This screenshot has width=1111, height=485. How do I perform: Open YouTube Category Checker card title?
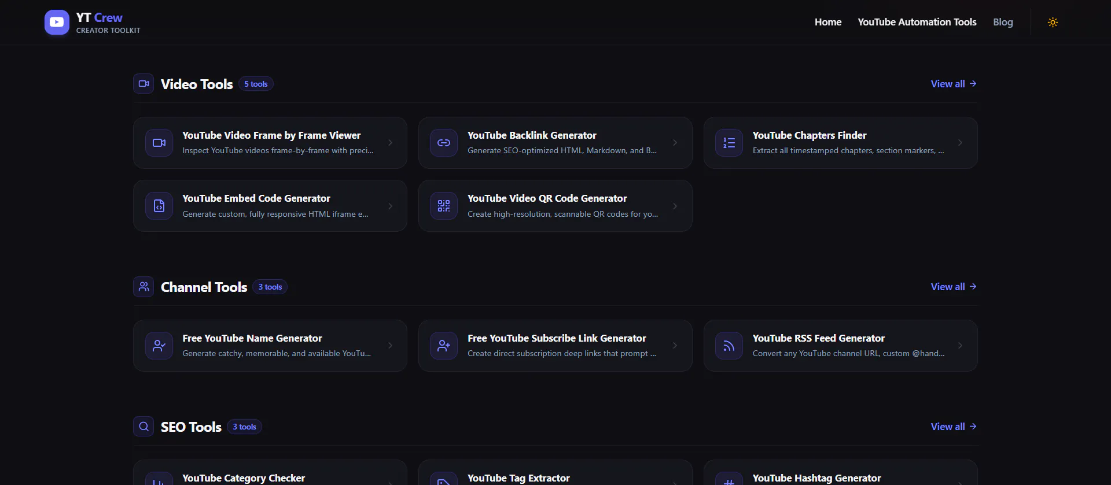pos(244,478)
